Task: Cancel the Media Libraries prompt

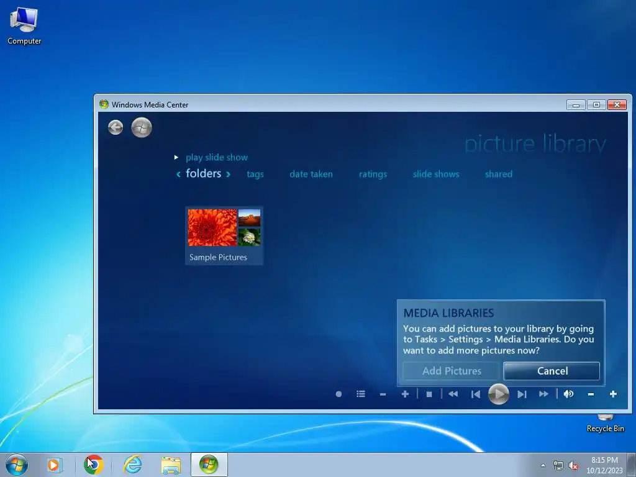Action: (552, 371)
